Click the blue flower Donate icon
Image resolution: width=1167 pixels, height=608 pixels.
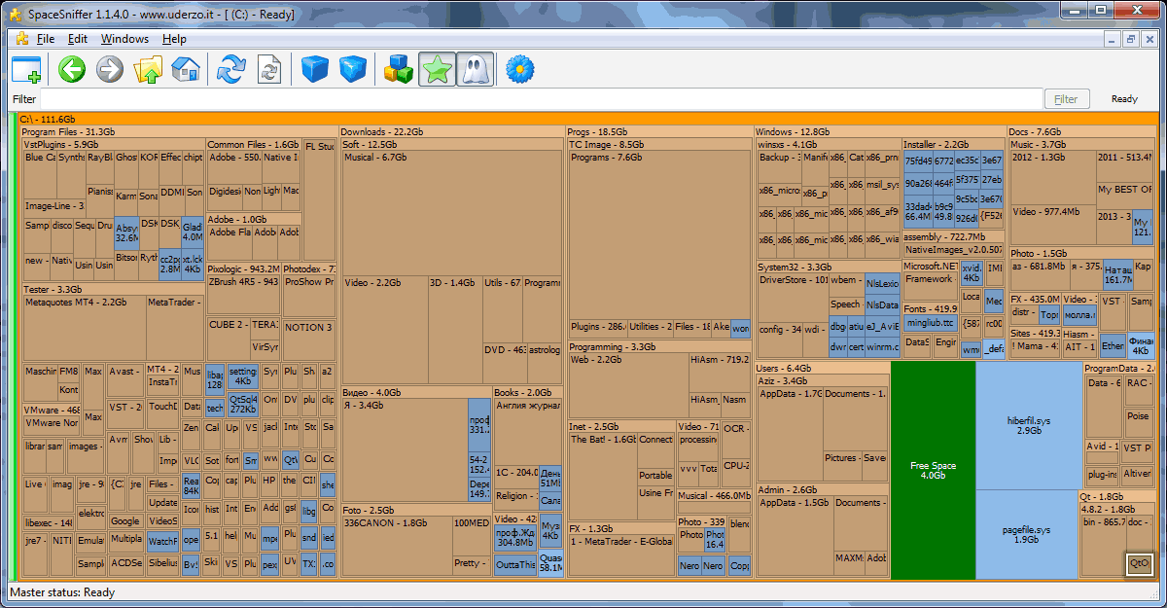521,69
